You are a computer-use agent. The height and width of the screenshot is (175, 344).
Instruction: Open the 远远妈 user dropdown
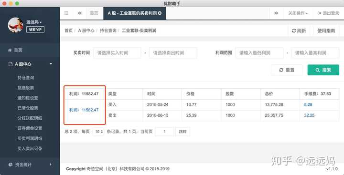34,22
